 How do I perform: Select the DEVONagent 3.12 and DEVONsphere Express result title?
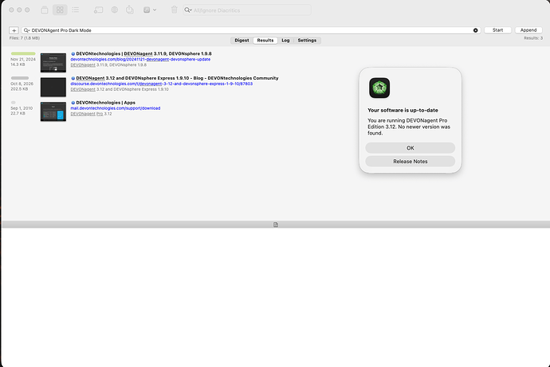pyautogui.click(x=177, y=79)
